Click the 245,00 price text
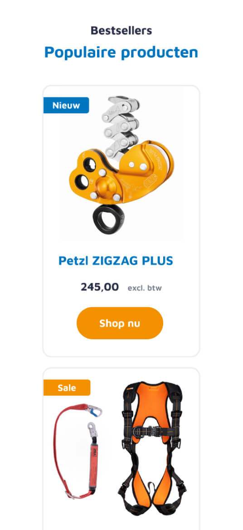The height and width of the screenshot is (530, 243). click(100, 287)
